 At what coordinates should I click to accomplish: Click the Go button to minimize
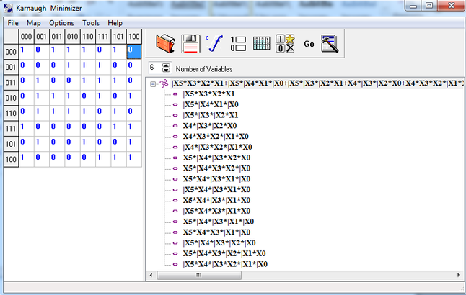(x=309, y=44)
